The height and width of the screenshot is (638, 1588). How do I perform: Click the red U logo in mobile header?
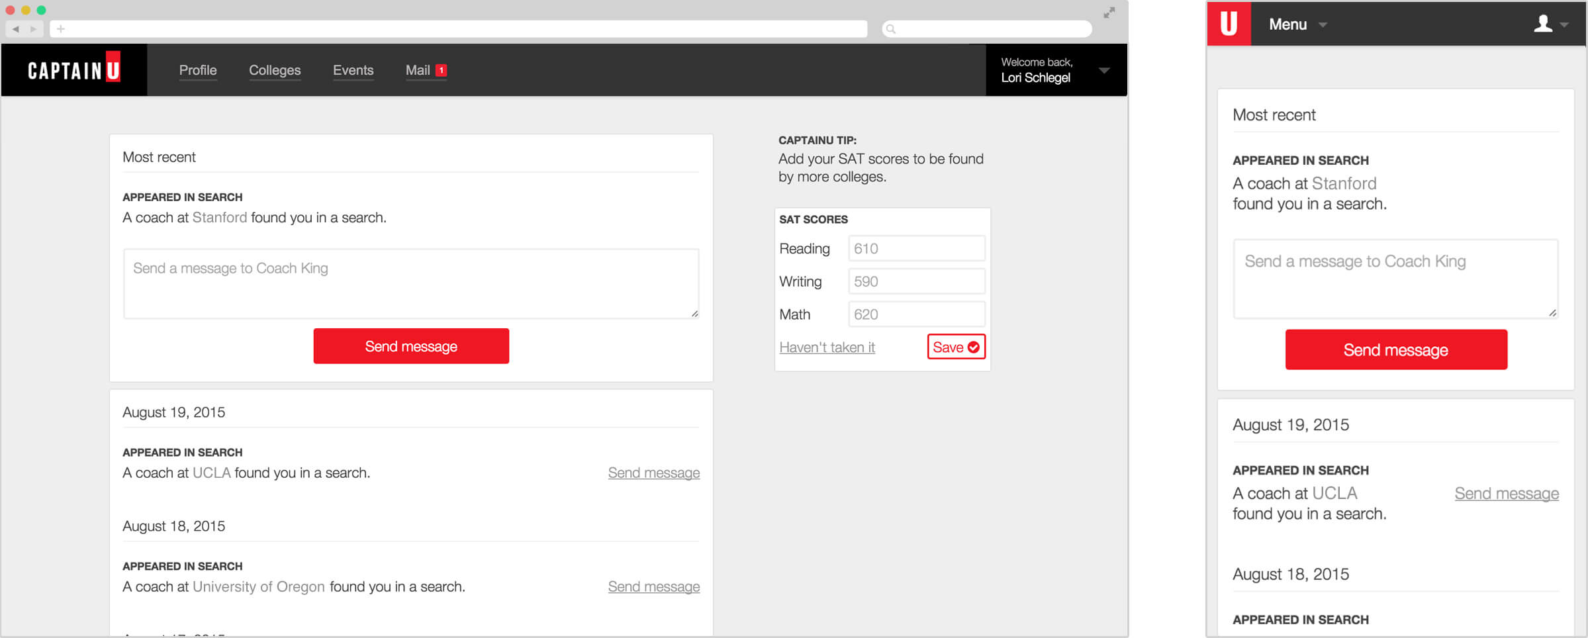click(x=1229, y=24)
